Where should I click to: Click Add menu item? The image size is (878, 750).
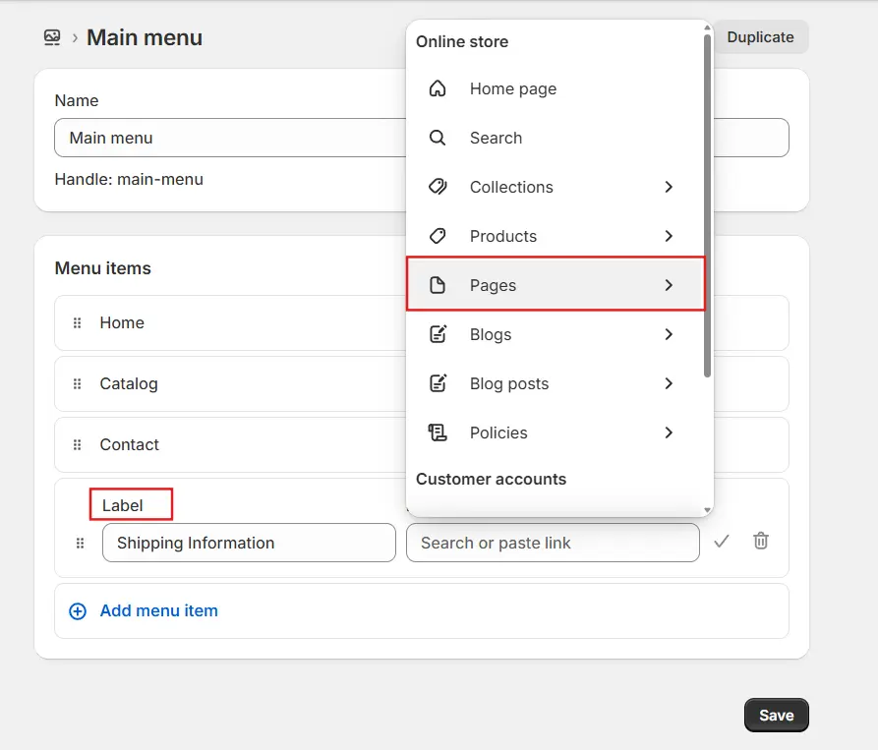(x=158, y=610)
